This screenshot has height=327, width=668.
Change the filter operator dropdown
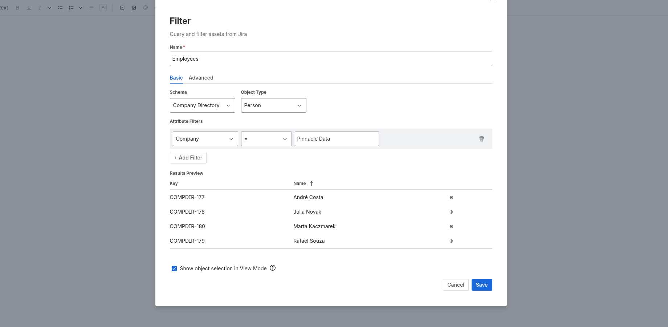point(266,139)
